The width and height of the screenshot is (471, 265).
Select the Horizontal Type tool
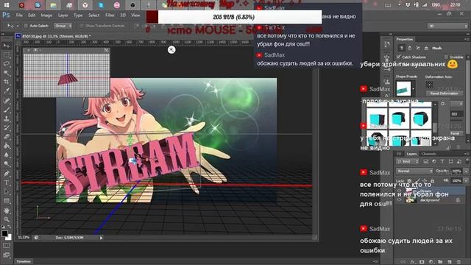6,183
